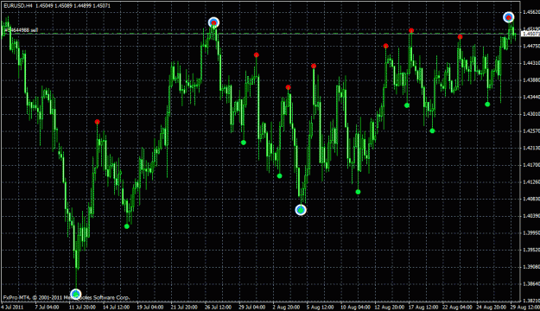Click the highlighted current price box 1.4507

(530, 34)
